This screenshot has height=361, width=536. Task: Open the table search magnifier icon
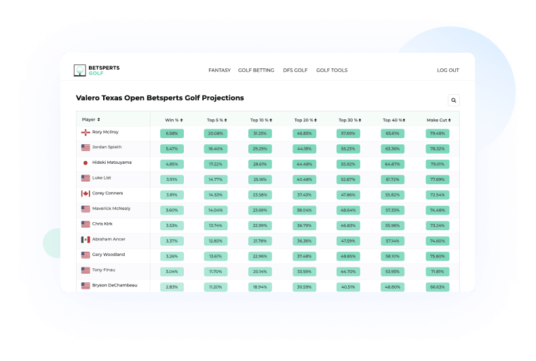click(x=454, y=100)
